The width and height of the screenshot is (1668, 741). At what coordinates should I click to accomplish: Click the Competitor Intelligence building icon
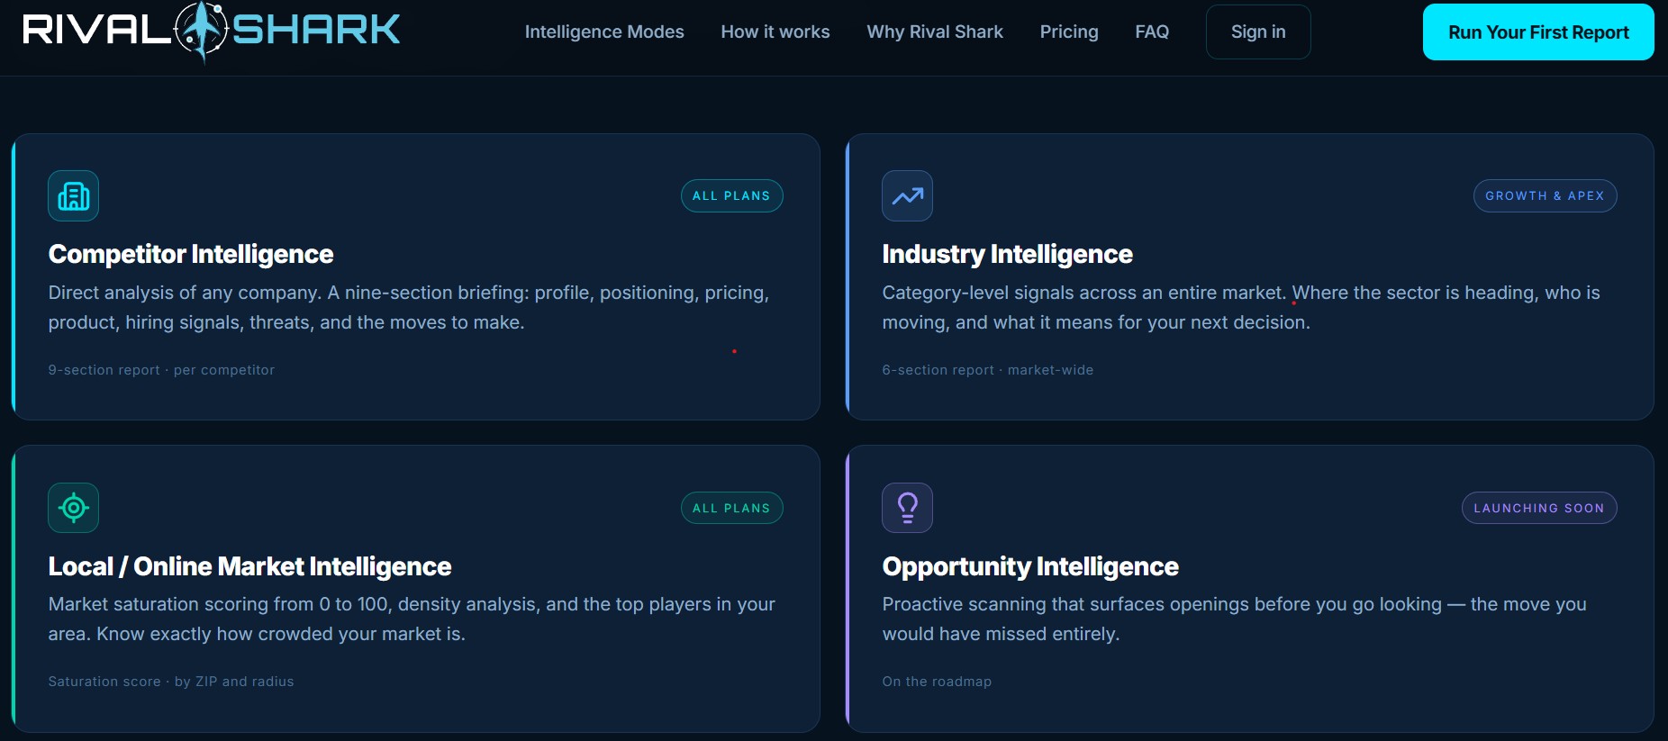point(73,195)
